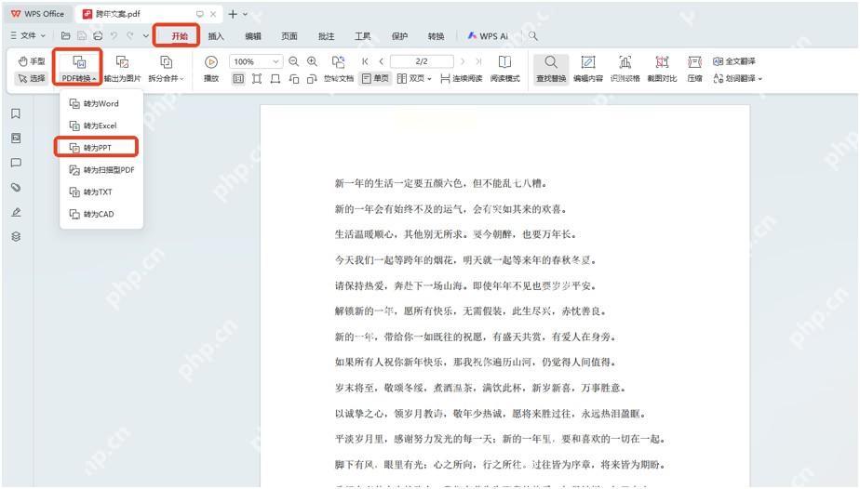
Task: Switch to the 页面 tab
Action: click(289, 36)
